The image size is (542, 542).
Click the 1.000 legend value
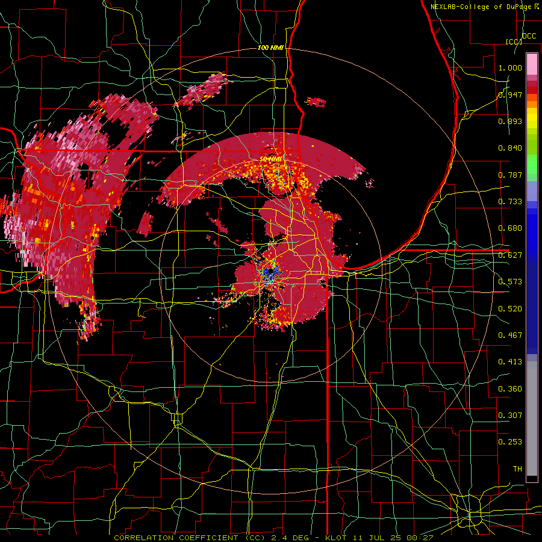[x=510, y=67]
